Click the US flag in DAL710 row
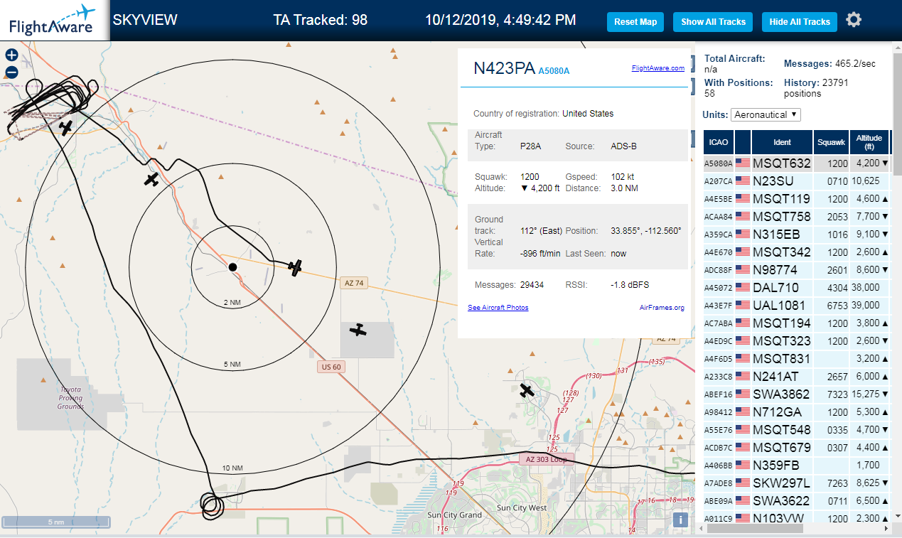The width and height of the screenshot is (902, 538). point(743,288)
